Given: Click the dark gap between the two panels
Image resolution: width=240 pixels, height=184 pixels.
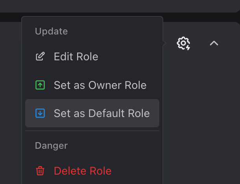Looking at the screenshot, I should pos(199,17).
